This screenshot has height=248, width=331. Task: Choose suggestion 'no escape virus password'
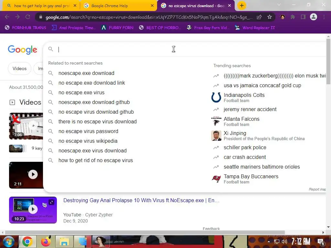(x=88, y=131)
